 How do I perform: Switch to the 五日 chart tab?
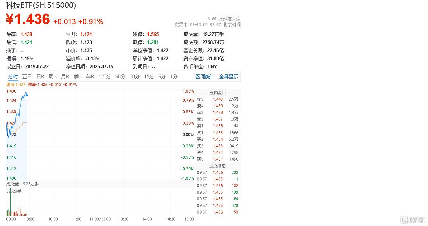click(x=27, y=76)
